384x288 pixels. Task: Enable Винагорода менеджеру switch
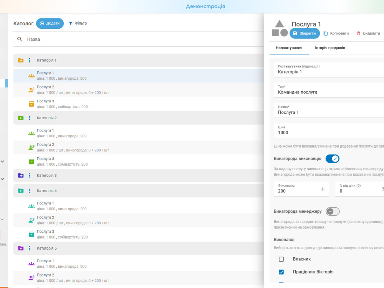point(333,211)
